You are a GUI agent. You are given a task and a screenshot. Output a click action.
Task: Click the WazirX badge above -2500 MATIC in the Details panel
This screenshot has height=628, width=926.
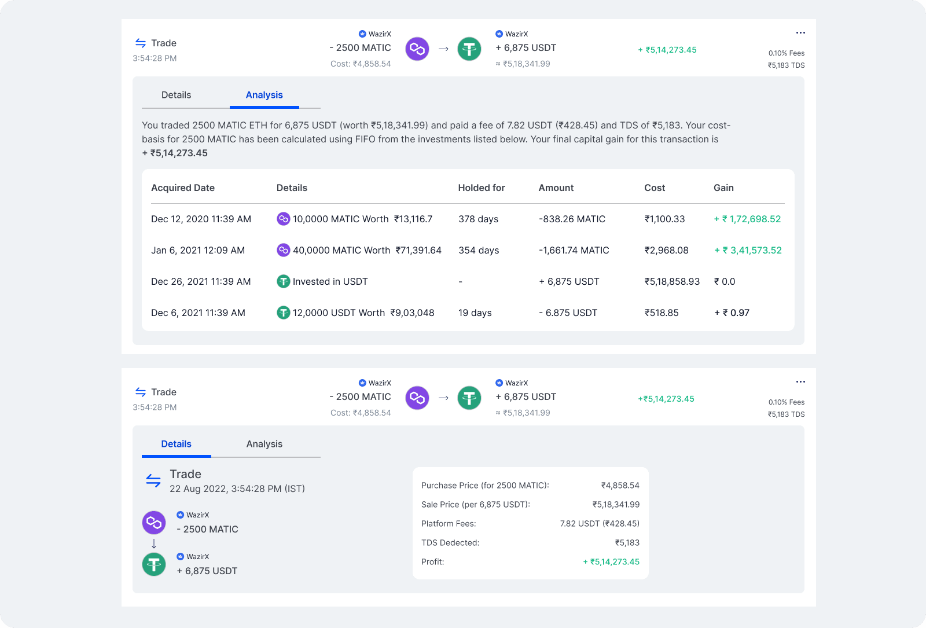click(x=193, y=515)
